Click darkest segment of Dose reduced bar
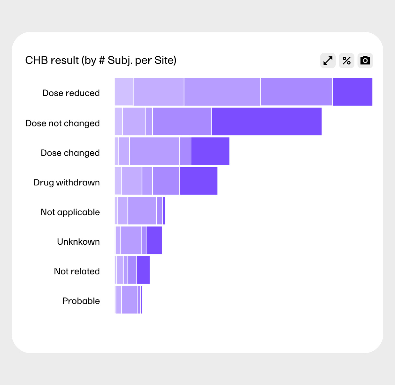Image resolution: width=395 pixels, height=385 pixels. point(352,92)
